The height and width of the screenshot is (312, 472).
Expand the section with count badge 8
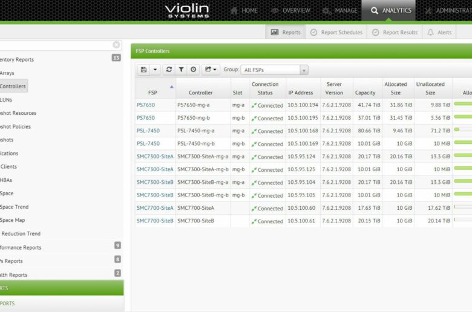coord(60,261)
